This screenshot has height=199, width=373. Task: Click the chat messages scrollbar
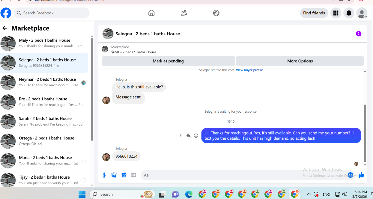[365, 133]
